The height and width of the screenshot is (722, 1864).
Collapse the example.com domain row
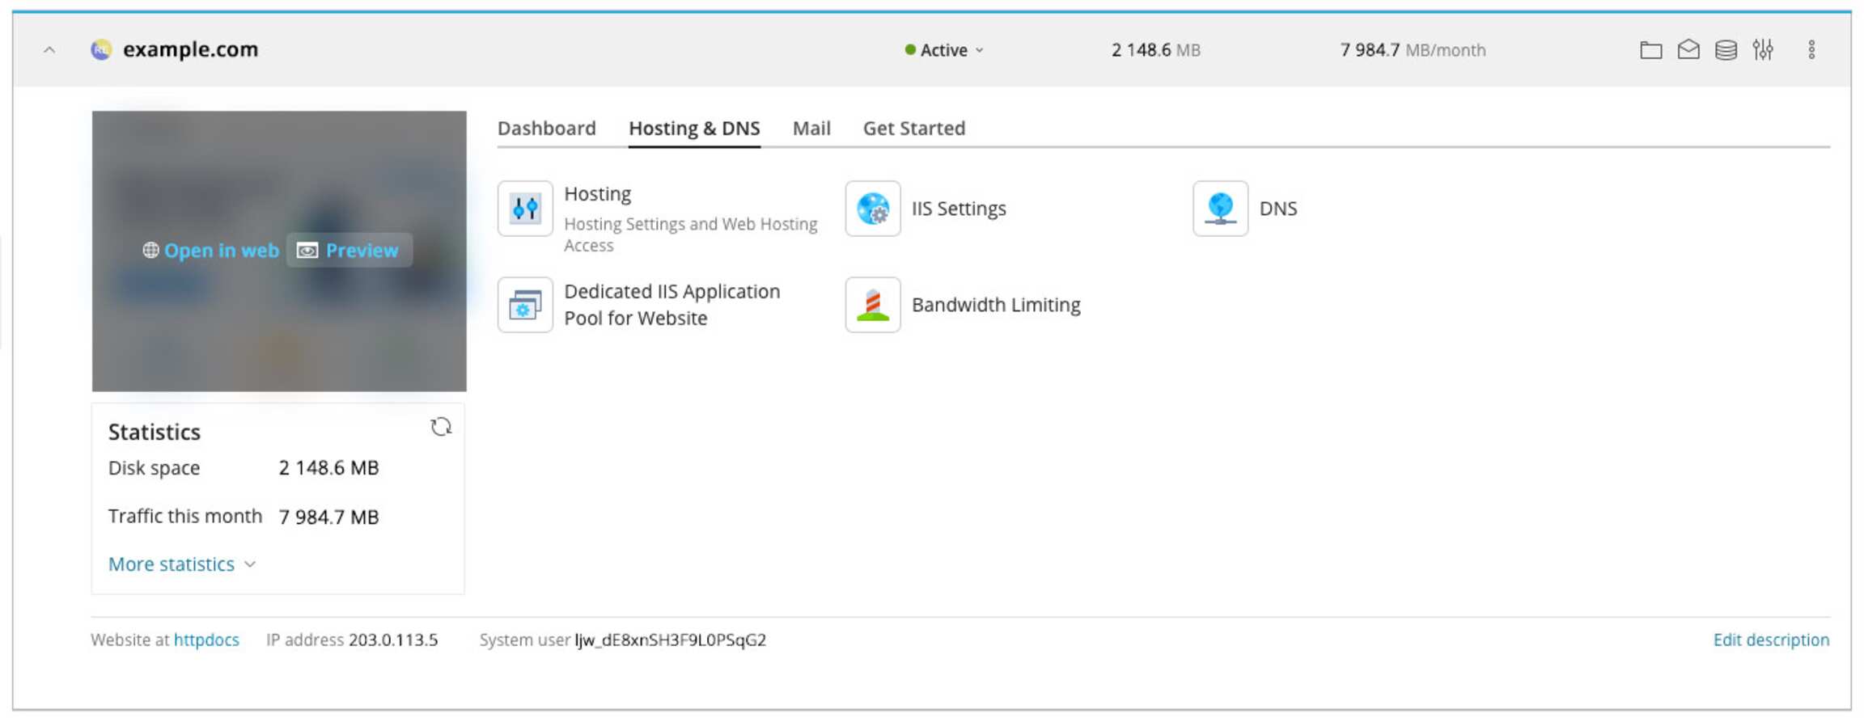(49, 50)
